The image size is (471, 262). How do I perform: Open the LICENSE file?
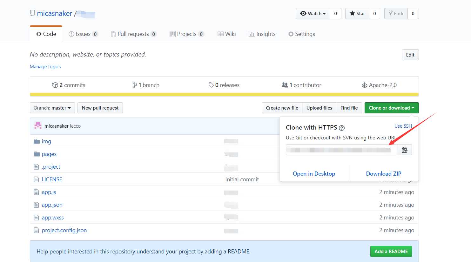tap(52, 179)
